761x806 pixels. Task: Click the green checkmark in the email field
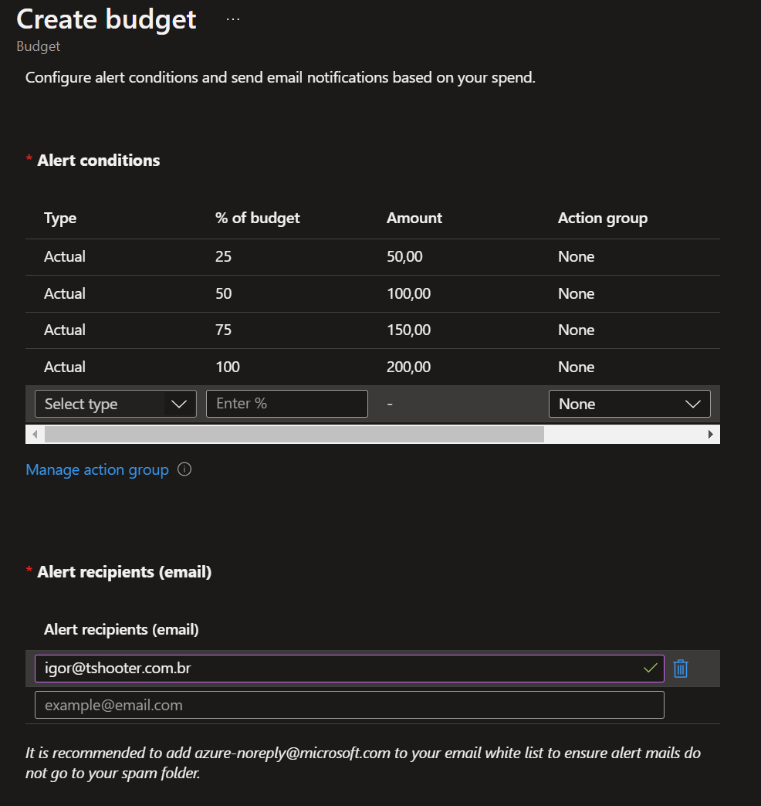coord(650,669)
